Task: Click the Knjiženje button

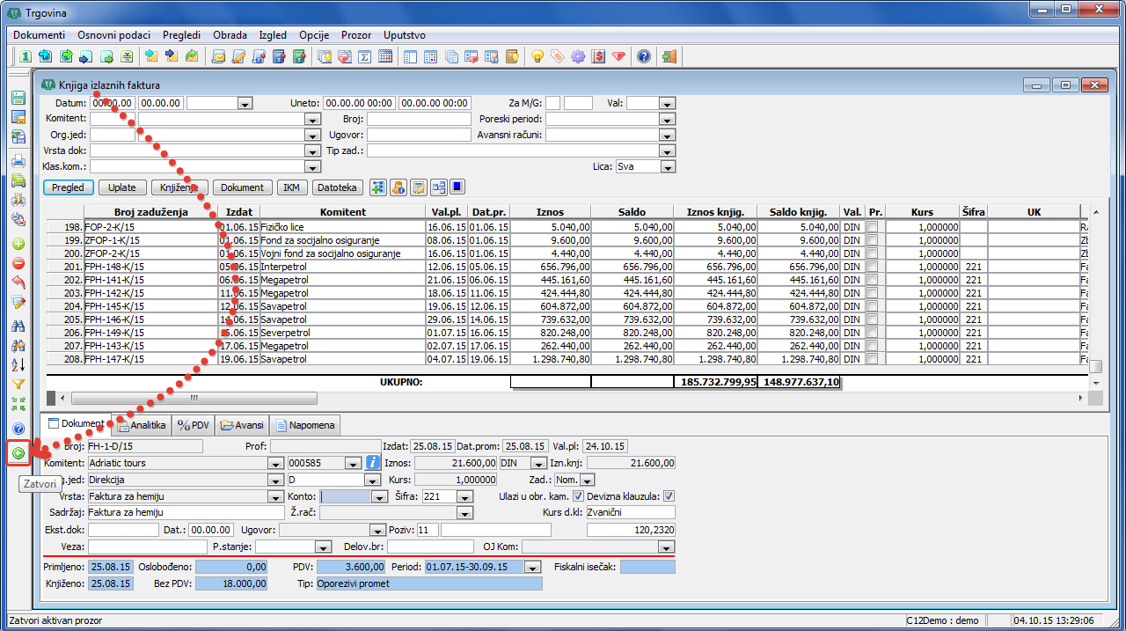Action: click(179, 187)
